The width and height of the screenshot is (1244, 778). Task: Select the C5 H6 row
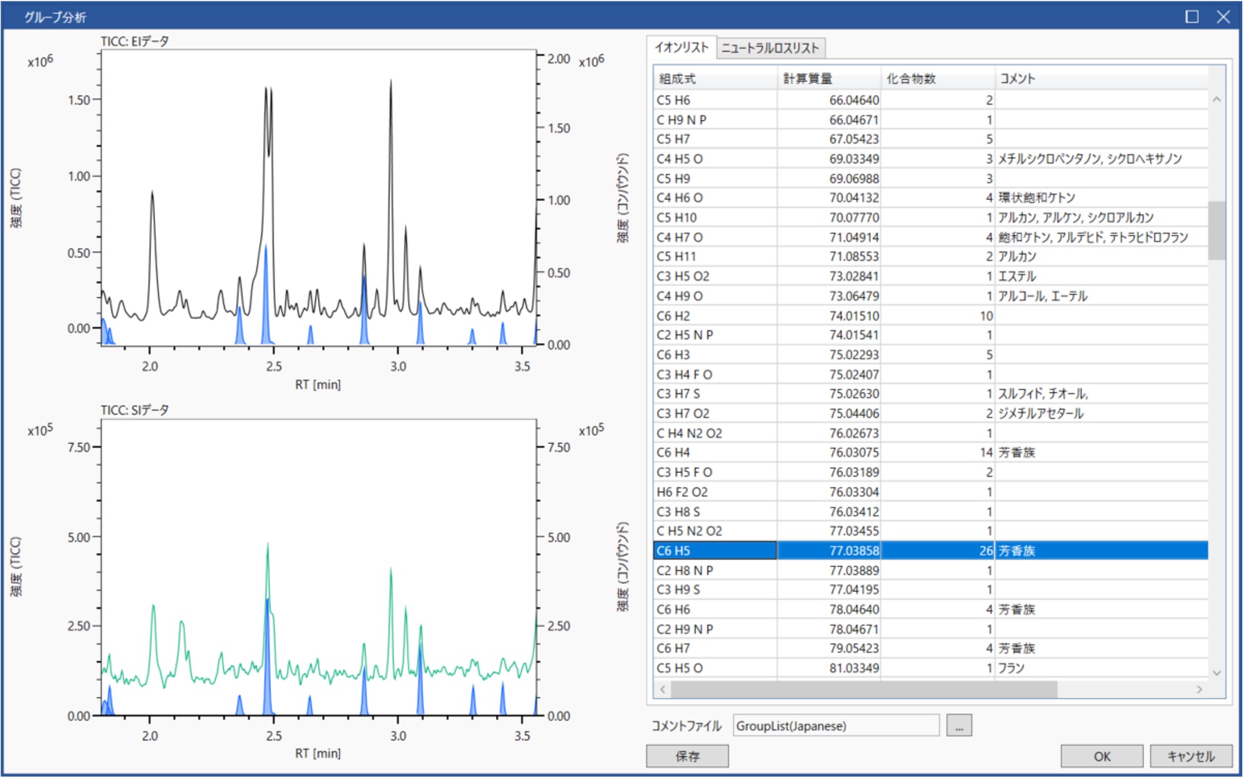[930, 100]
